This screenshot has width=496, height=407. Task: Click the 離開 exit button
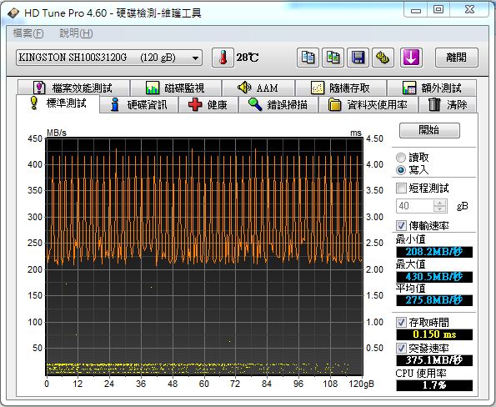click(457, 58)
